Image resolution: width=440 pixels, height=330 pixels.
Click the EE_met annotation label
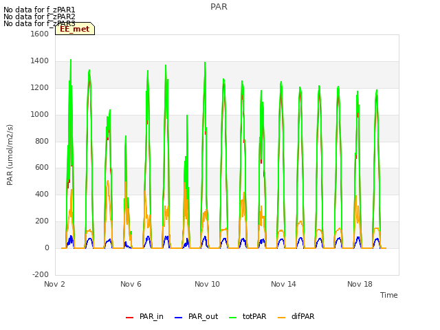[x=75, y=29]
